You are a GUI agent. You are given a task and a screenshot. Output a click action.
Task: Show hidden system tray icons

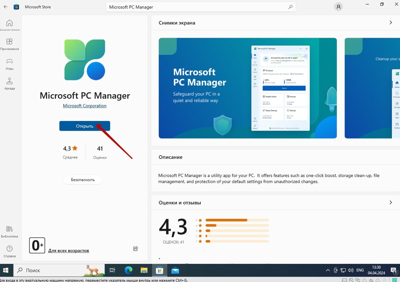click(x=328, y=270)
